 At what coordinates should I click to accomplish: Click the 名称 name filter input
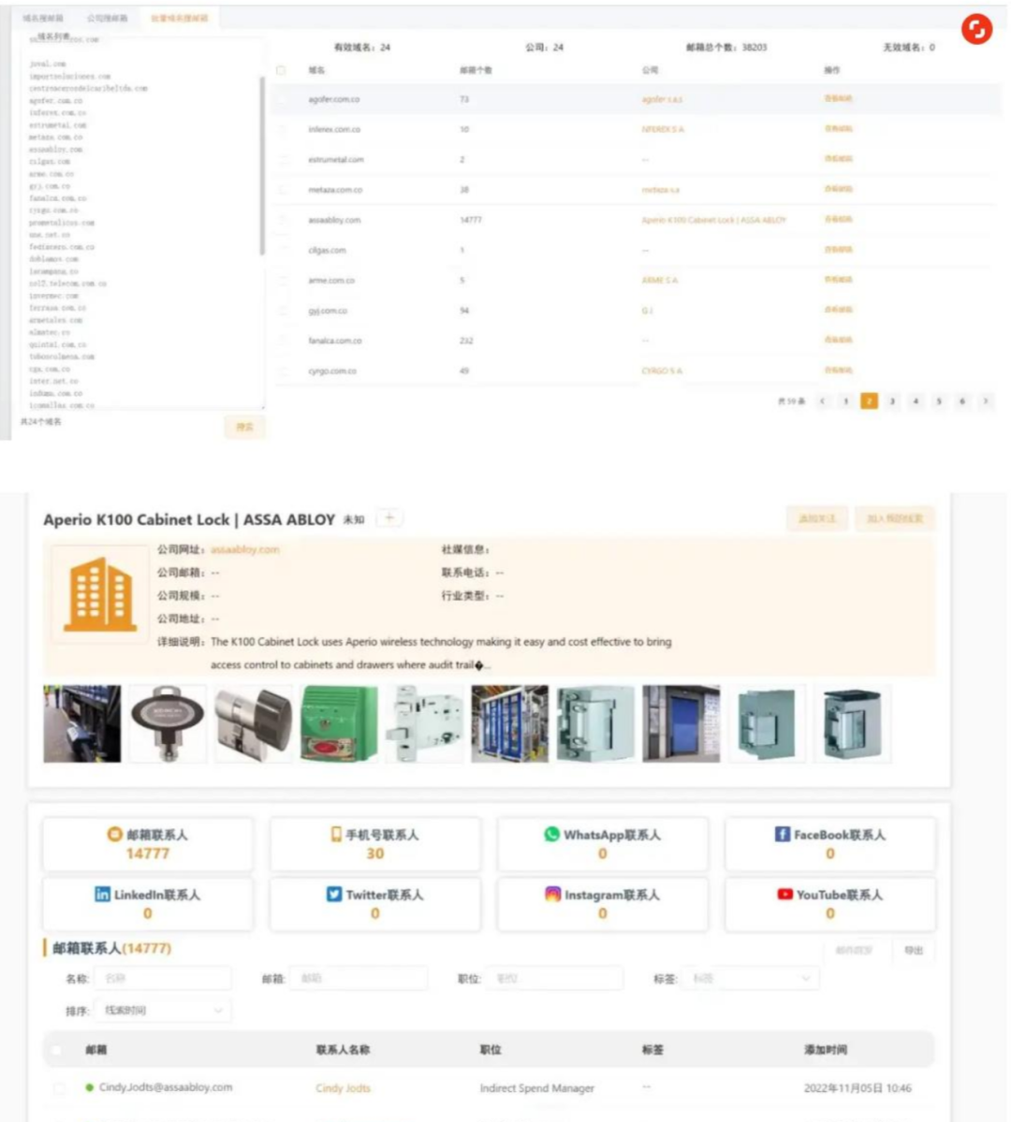[x=163, y=978]
